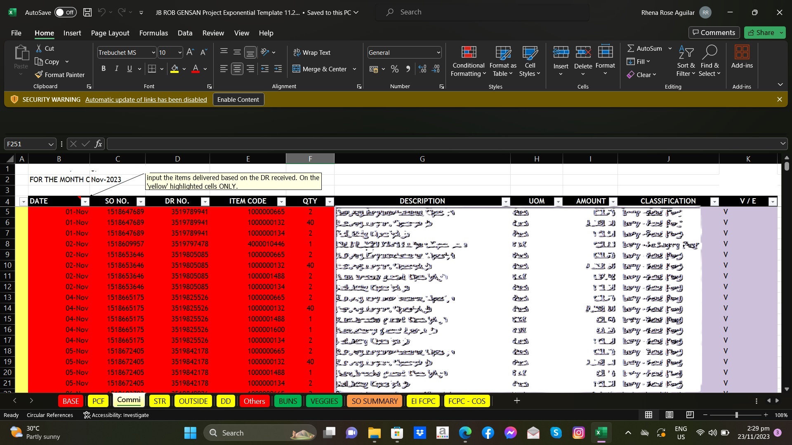Apply percent style format
The width and height of the screenshot is (792, 445).
(x=395, y=69)
